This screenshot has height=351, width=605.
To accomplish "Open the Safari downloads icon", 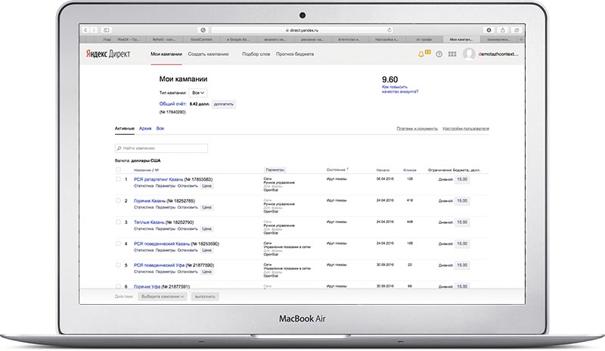I will 489,30.
